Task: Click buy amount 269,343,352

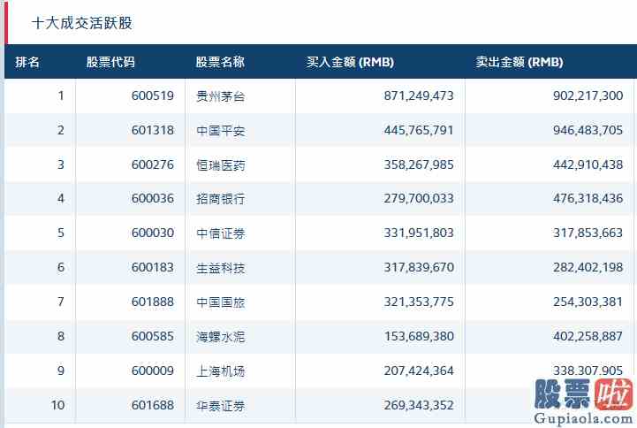Action: (x=419, y=405)
